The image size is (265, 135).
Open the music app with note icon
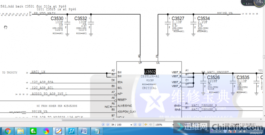[x=71, y=131]
